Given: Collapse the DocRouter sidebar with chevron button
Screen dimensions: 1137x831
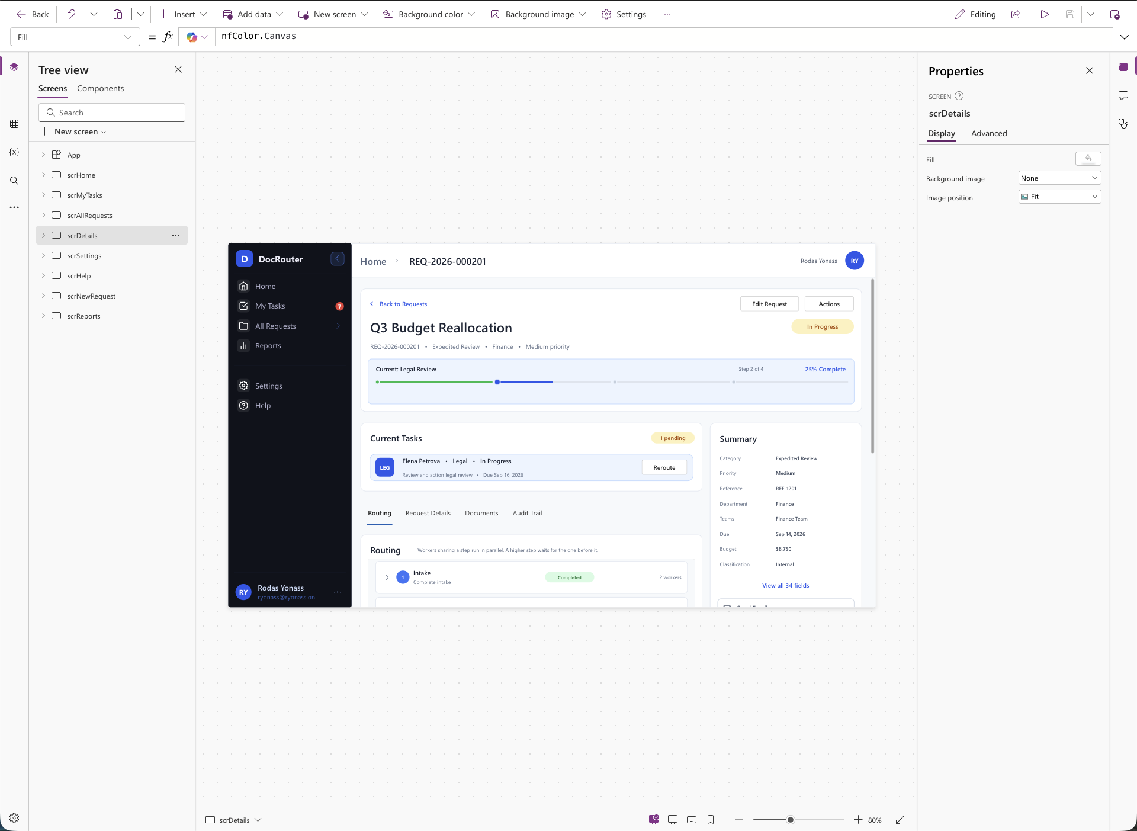Looking at the screenshot, I should [x=337, y=259].
